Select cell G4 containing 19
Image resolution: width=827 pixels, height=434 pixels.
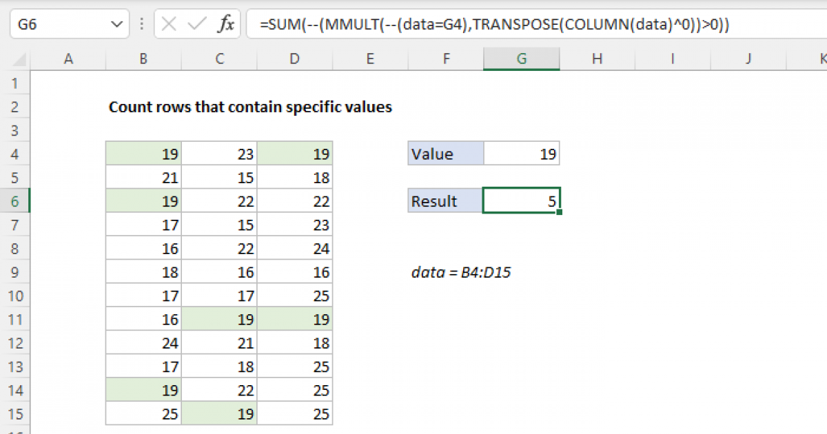[522, 154]
